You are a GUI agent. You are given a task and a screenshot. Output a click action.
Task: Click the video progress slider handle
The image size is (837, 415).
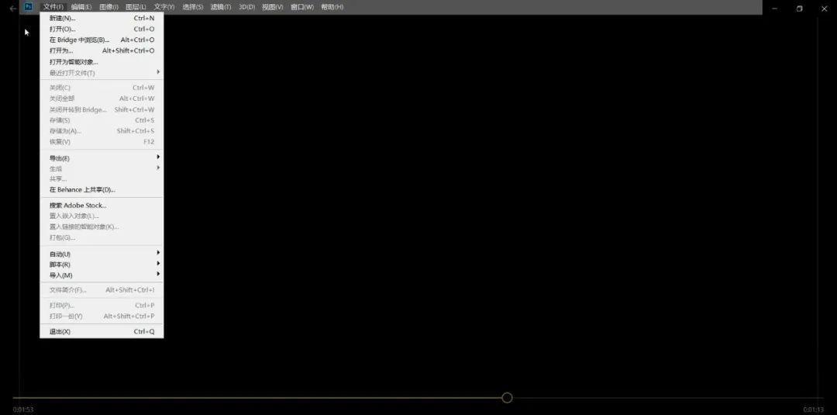tap(507, 398)
